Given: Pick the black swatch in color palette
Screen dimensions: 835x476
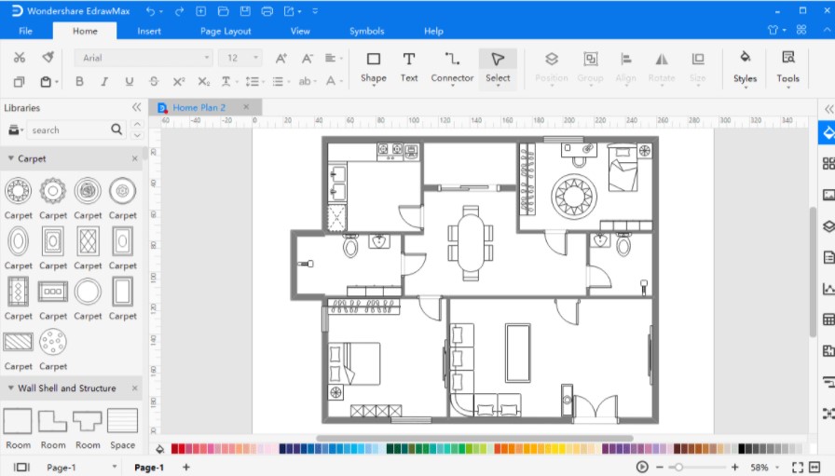Looking at the screenshot, I should 741,449.
